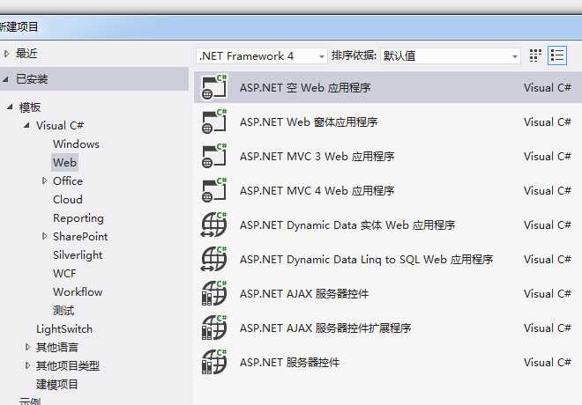582x405 pixels.
Task: Select the 测试 category
Action: pos(63,310)
